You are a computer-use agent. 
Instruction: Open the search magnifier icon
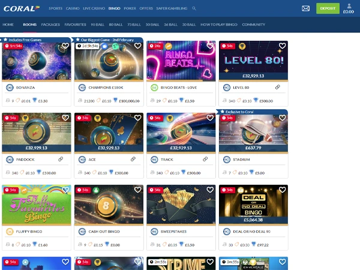[x=194, y=8]
